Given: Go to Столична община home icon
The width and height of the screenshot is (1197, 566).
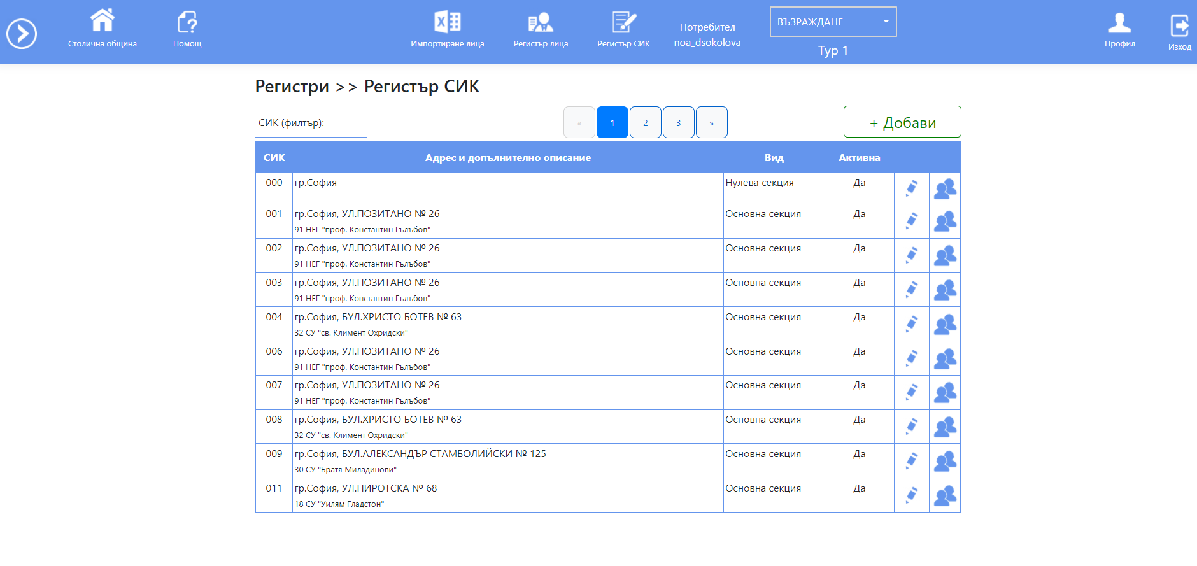Looking at the screenshot, I should coord(103,20).
